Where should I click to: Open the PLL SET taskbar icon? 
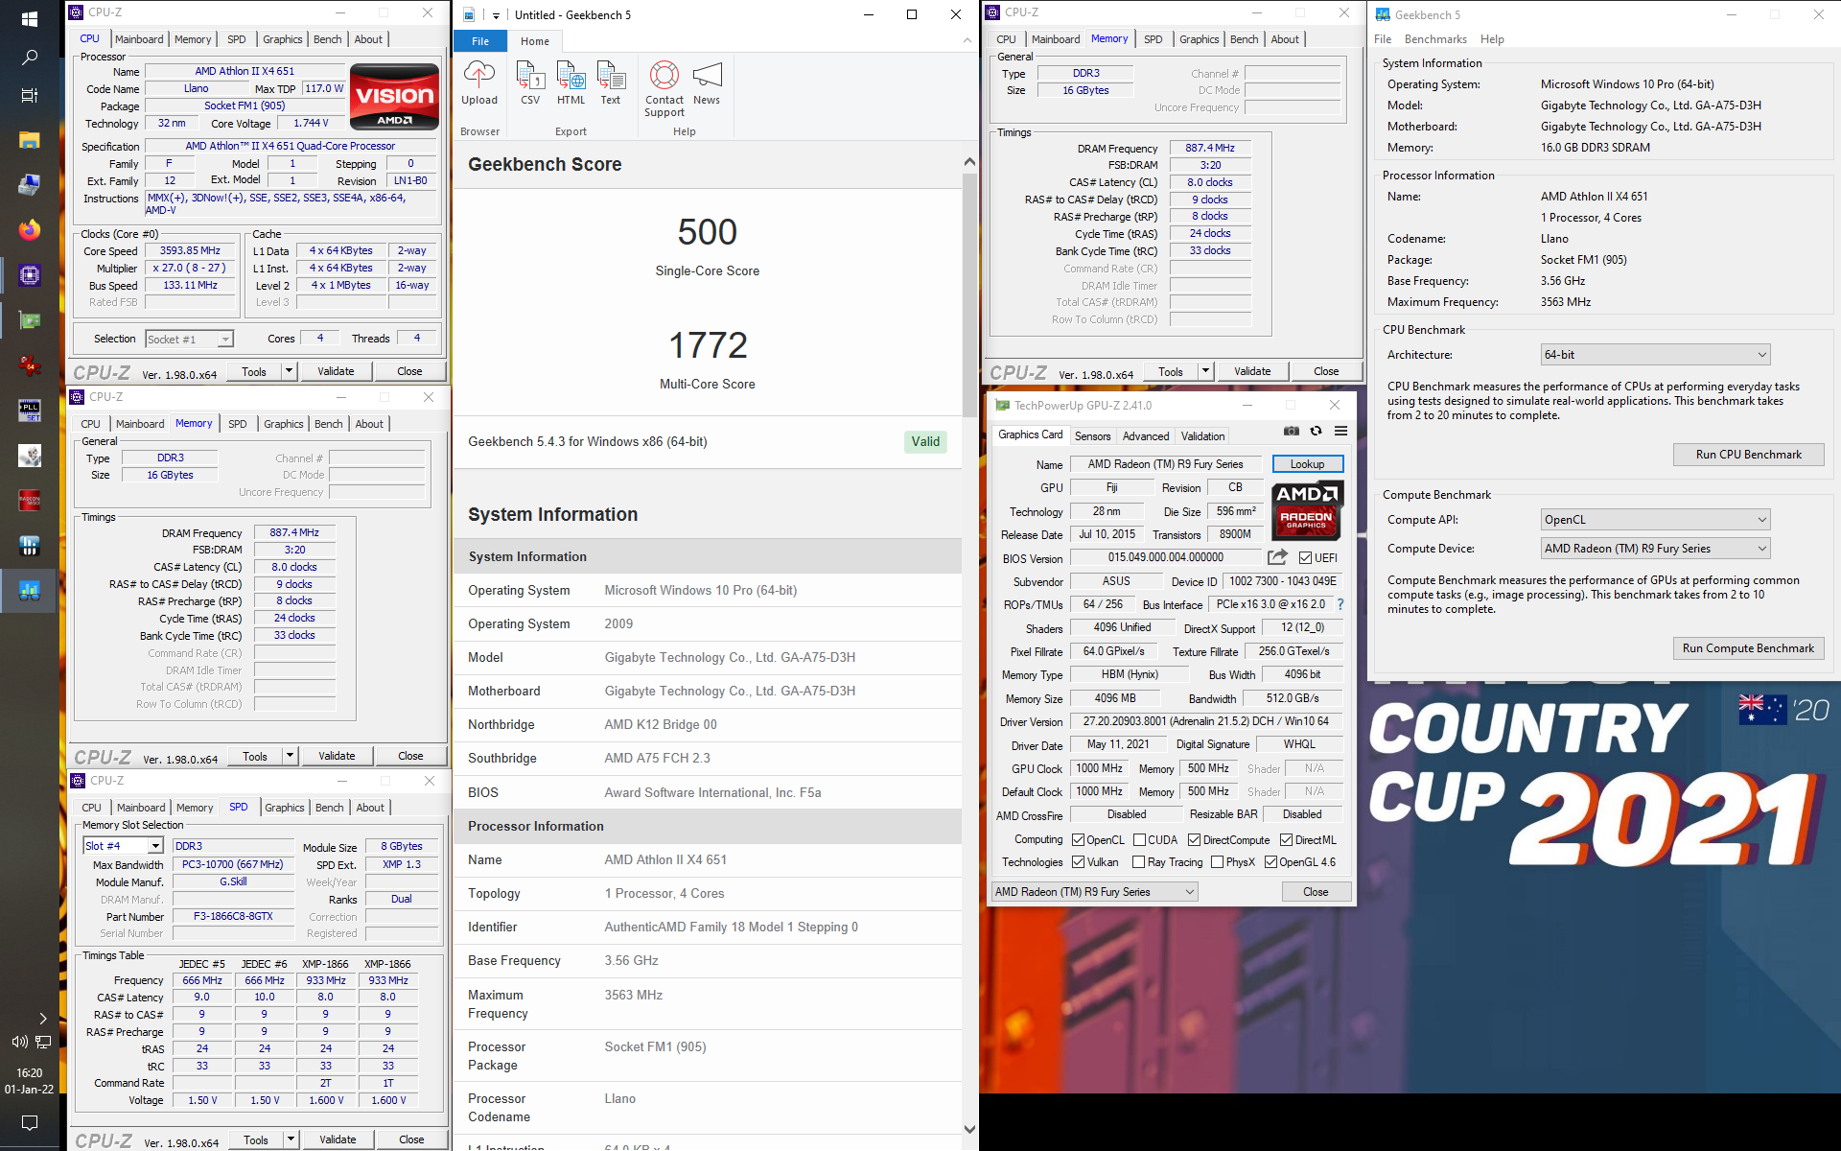click(x=29, y=411)
